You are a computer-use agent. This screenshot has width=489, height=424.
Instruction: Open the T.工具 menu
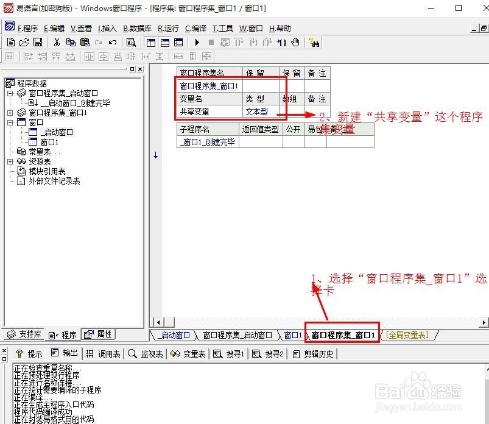click(x=223, y=29)
